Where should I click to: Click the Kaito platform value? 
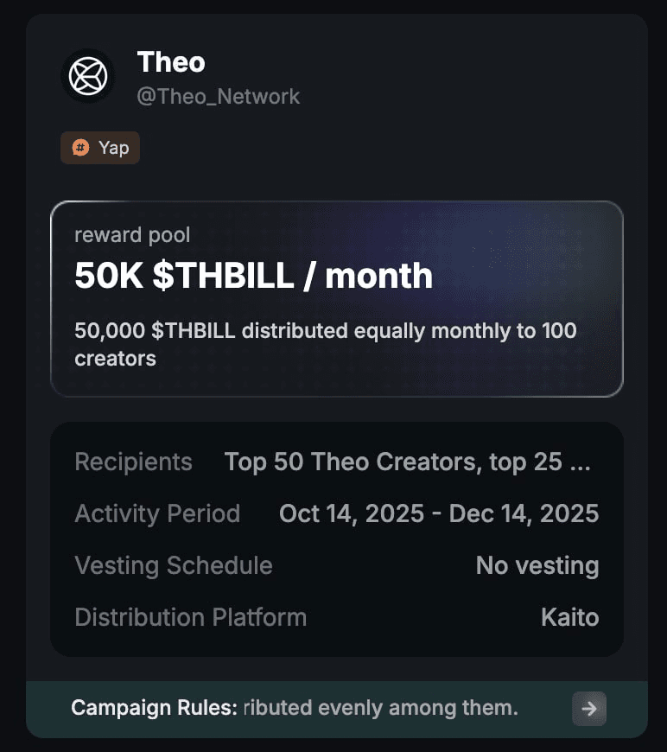(569, 617)
